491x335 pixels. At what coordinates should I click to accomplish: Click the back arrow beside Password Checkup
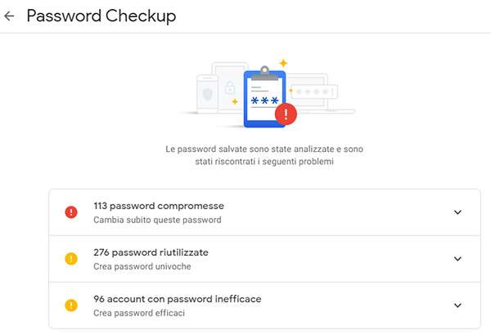tap(10, 16)
